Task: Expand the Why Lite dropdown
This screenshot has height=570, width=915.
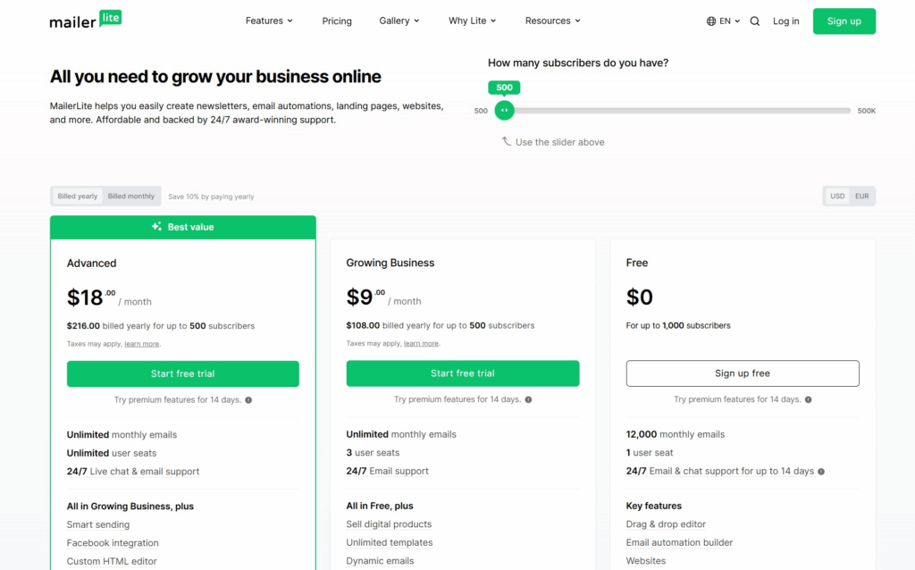Action: pyautogui.click(x=472, y=21)
